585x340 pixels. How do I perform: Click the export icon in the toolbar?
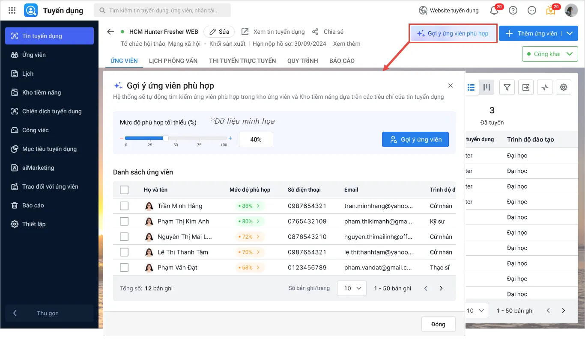526,87
